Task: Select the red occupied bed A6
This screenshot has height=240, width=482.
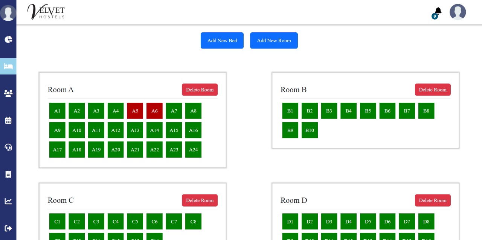Action: coord(154,111)
